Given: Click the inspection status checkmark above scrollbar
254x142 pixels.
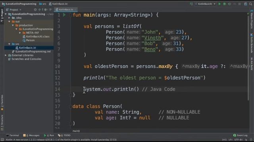Looking at the screenshot, I should (248, 14).
